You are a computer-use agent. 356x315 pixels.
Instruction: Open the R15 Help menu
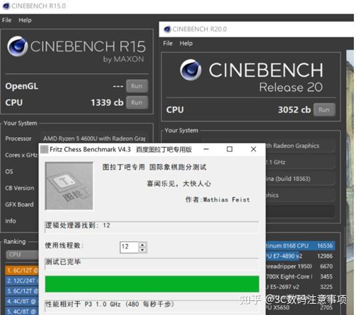25,20
